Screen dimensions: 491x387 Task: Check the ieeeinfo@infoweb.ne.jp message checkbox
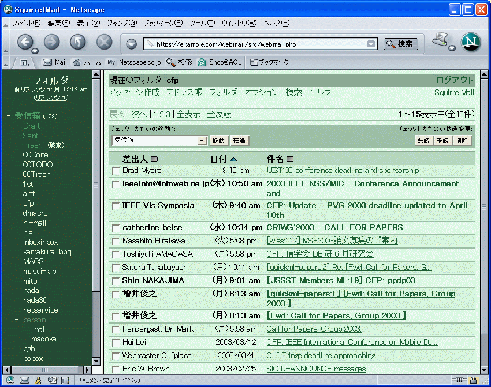[116, 184]
